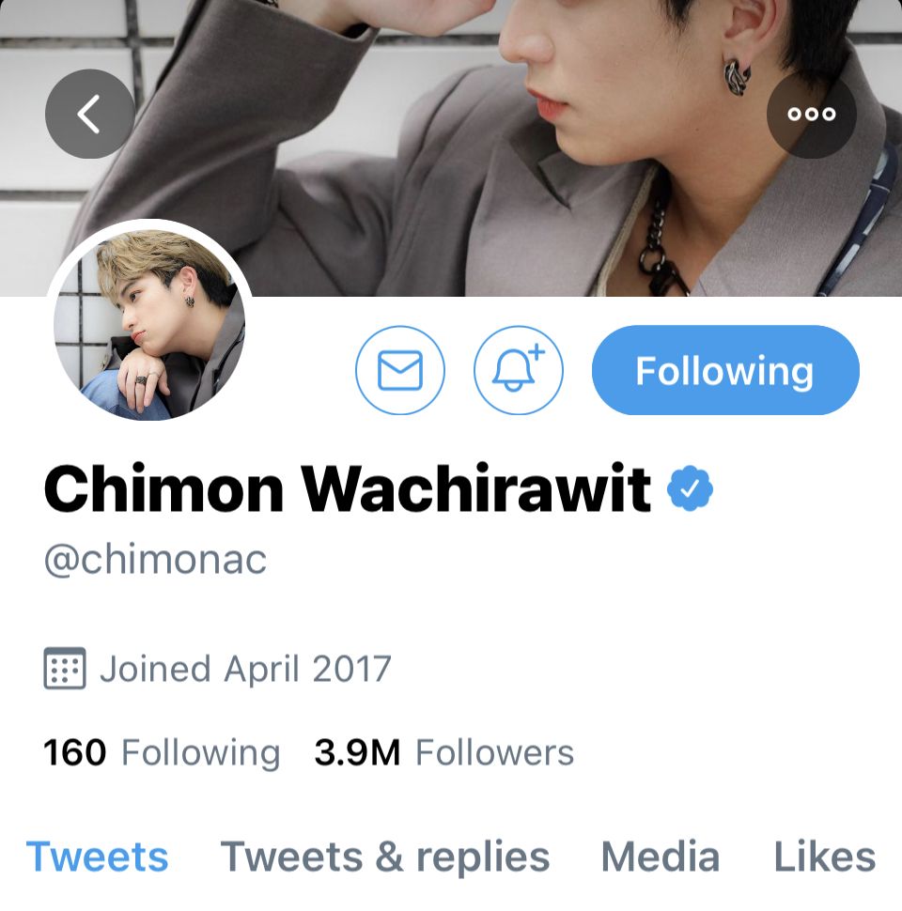Click the 160 following count number
Screen dimensions: 902x911
pyautogui.click(x=75, y=752)
